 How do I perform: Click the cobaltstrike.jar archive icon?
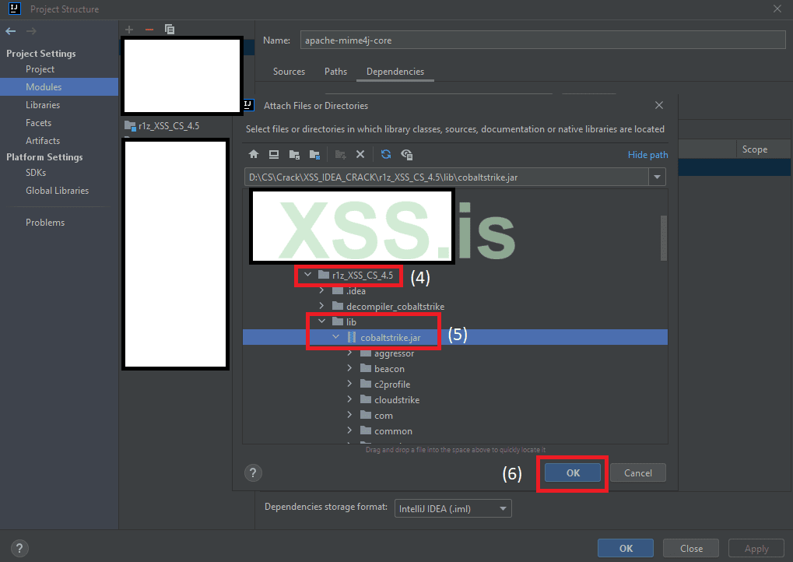click(x=352, y=337)
